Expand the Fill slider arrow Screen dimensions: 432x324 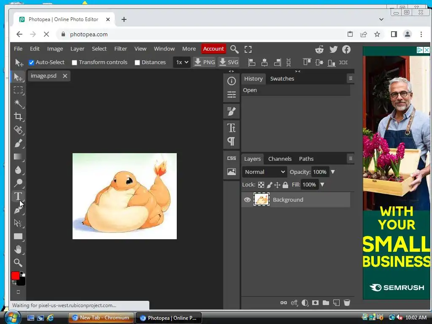[x=322, y=185]
